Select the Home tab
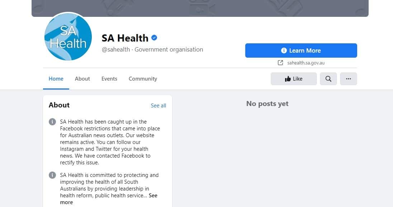Image resolution: width=393 pixels, height=207 pixels. [56, 78]
